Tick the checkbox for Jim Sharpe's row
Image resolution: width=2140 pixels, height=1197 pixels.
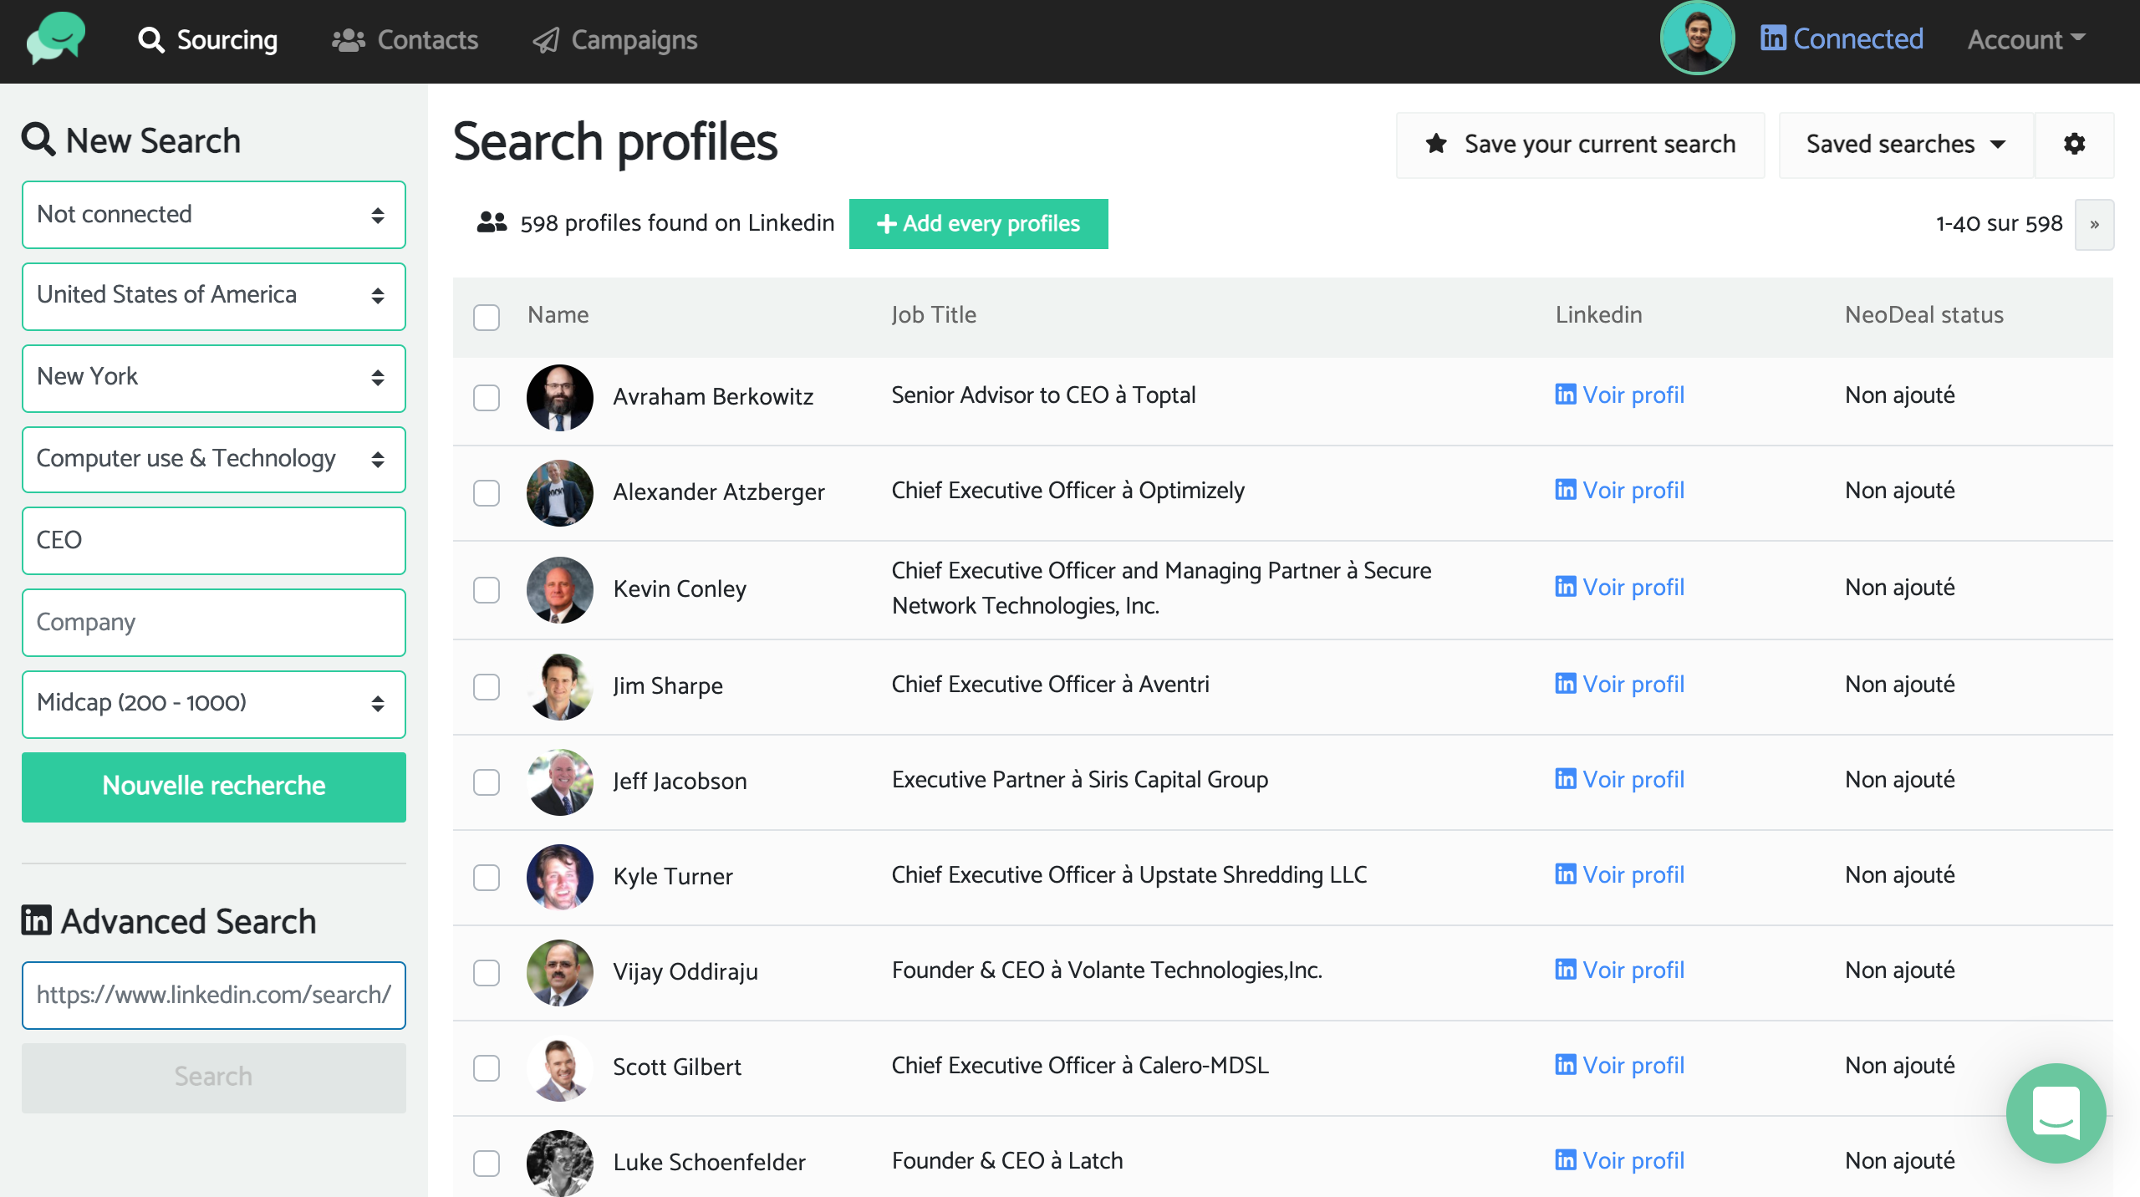click(x=487, y=687)
